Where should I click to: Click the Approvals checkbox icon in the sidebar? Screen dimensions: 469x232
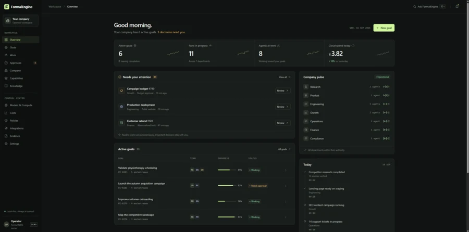(6, 63)
